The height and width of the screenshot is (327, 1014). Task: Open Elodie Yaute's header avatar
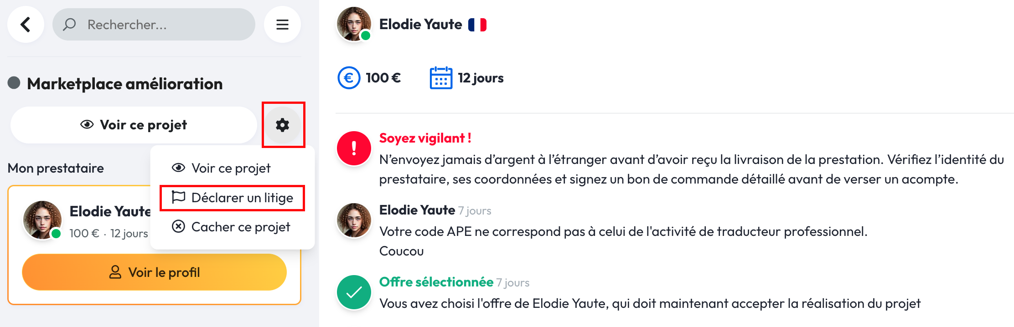pyautogui.click(x=354, y=24)
